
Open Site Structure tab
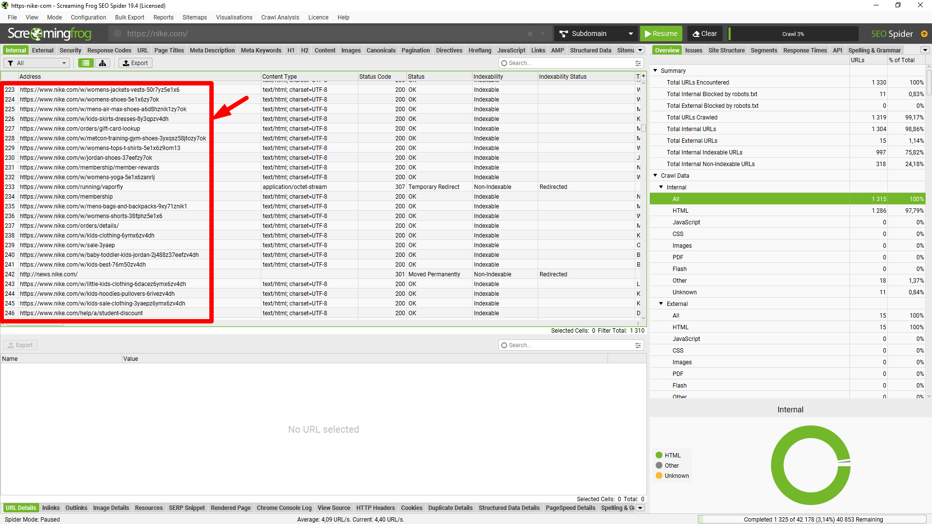click(727, 50)
